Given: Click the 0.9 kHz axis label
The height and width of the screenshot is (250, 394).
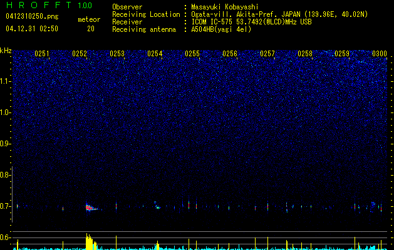Looking at the screenshot, I should point(4,144).
